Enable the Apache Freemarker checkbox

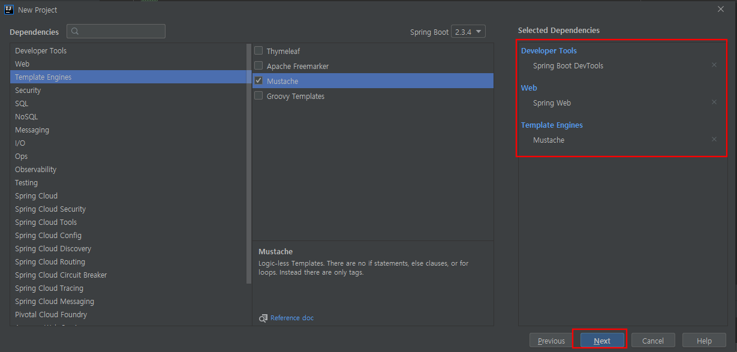(x=258, y=65)
